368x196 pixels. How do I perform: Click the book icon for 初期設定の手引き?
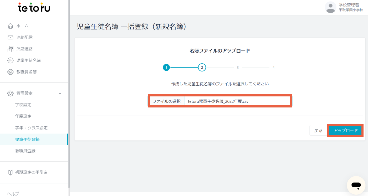tap(10, 172)
